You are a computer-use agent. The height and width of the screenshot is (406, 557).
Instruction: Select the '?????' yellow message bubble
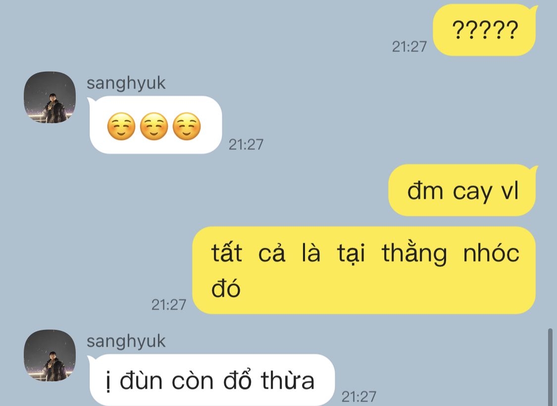(x=485, y=30)
